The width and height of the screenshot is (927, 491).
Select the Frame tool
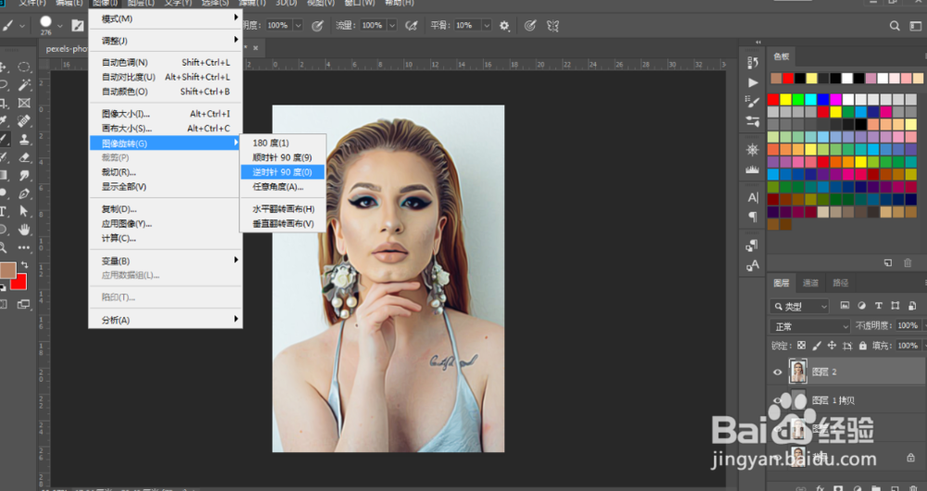[24, 103]
